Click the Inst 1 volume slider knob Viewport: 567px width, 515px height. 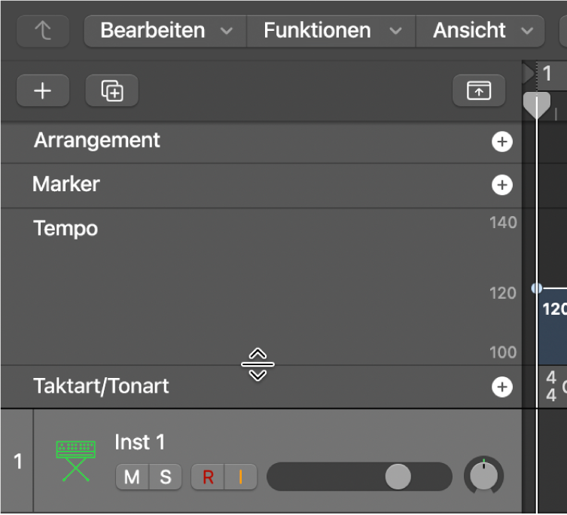click(398, 477)
